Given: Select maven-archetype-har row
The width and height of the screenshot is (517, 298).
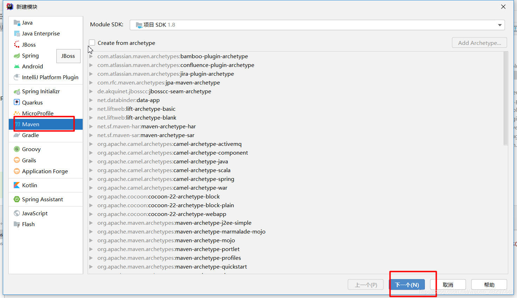Looking at the screenshot, I should click(x=296, y=127).
